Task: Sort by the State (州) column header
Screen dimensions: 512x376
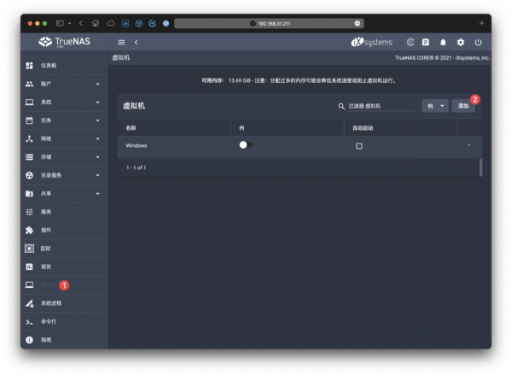Action: pos(241,128)
